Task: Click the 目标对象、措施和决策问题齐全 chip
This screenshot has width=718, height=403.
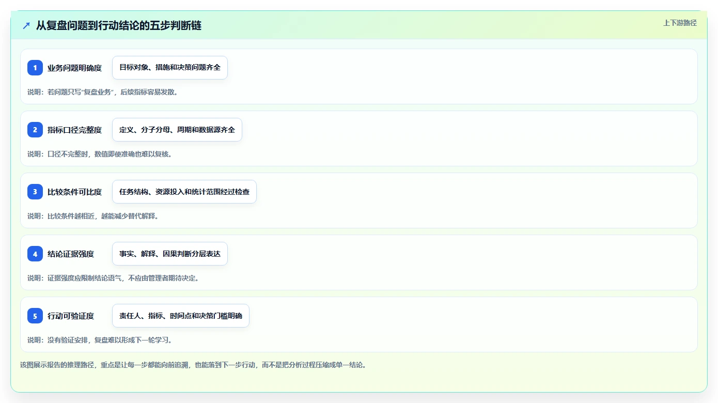Action: [x=170, y=68]
